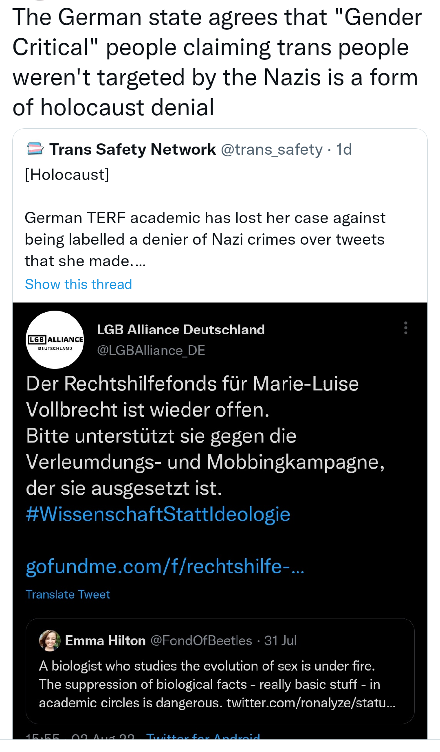Open LGB Alliance Deutschland profile picture
440x752 pixels.
pos(55,340)
